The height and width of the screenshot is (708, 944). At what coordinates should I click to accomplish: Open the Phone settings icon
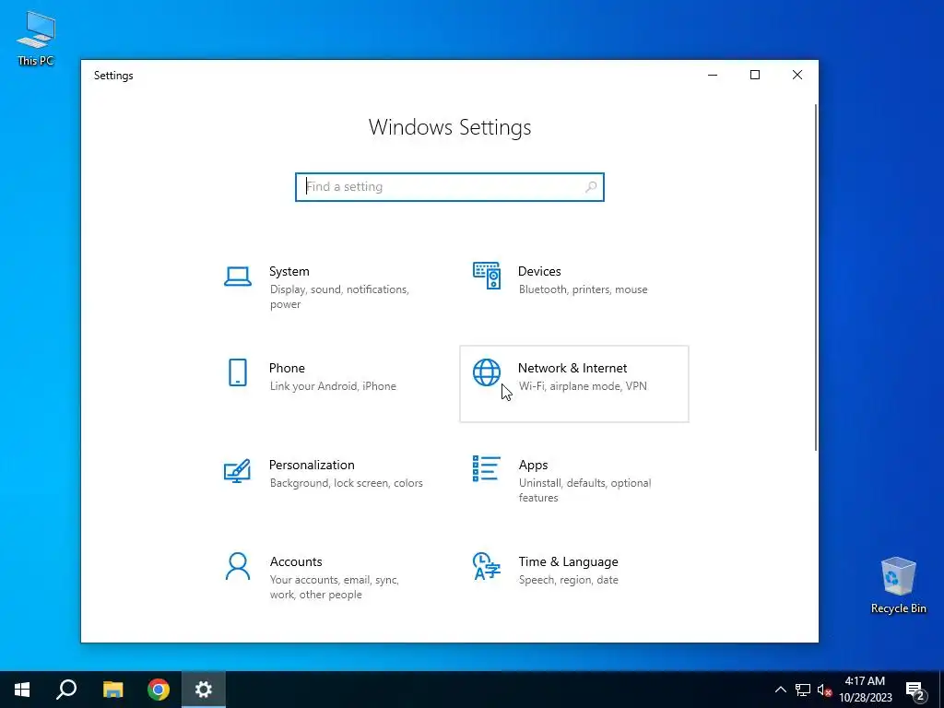pos(238,372)
